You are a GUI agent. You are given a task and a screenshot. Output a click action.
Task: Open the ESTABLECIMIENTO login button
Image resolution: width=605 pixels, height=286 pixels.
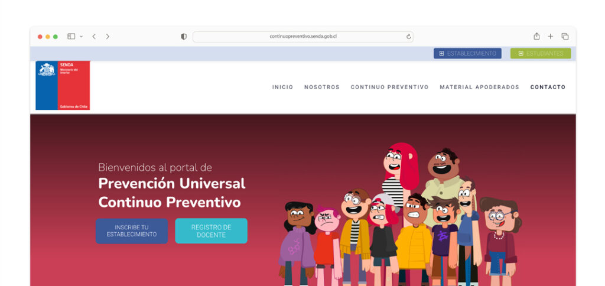point(468,53)
